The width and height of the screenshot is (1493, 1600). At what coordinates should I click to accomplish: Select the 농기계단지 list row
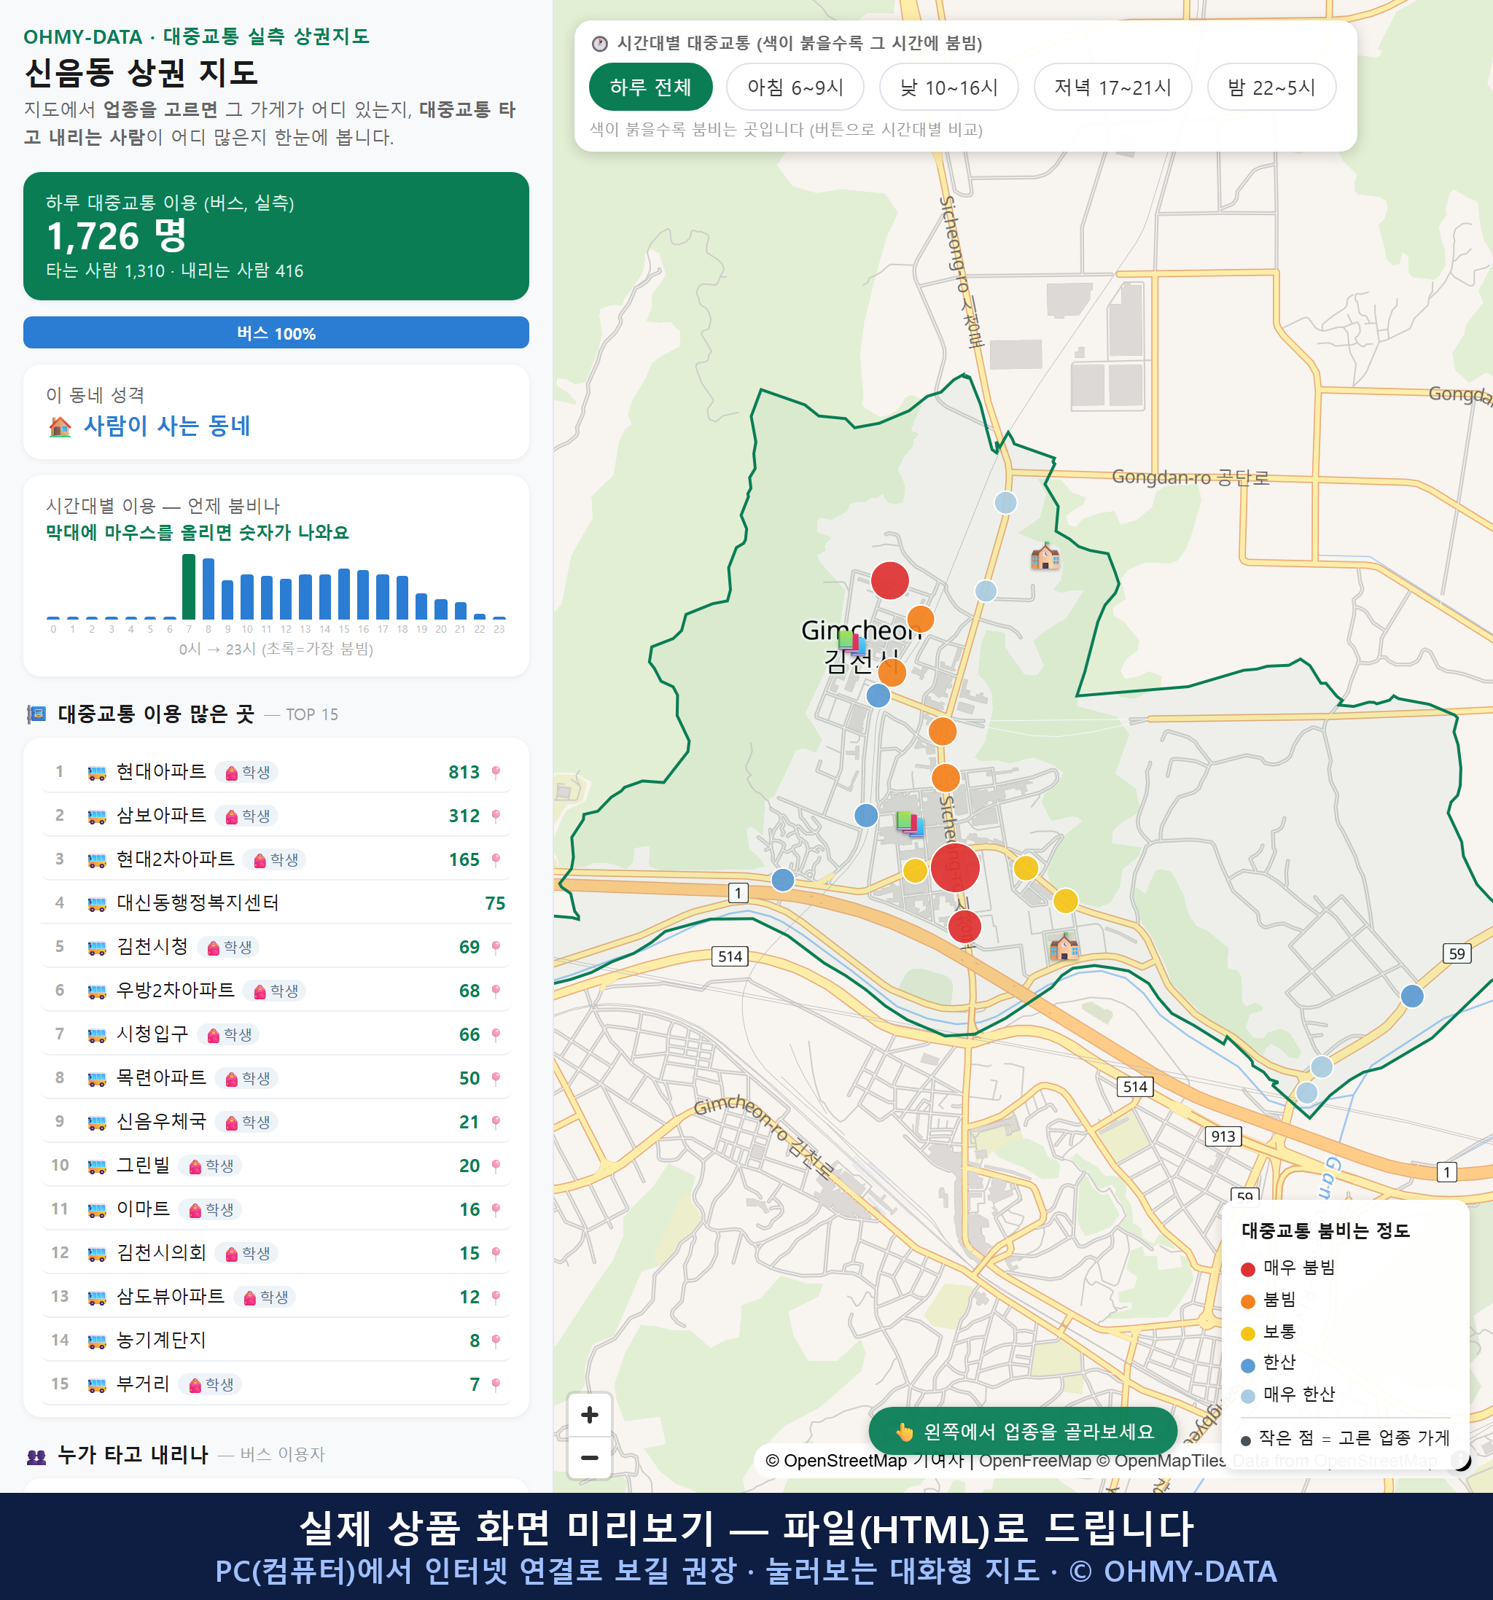tap(276, 1341)
